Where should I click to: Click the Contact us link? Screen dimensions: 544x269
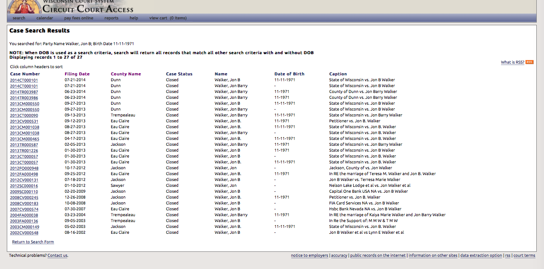pos(57,256)
